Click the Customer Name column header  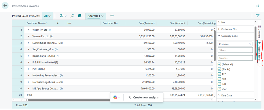tap(45, 23)
